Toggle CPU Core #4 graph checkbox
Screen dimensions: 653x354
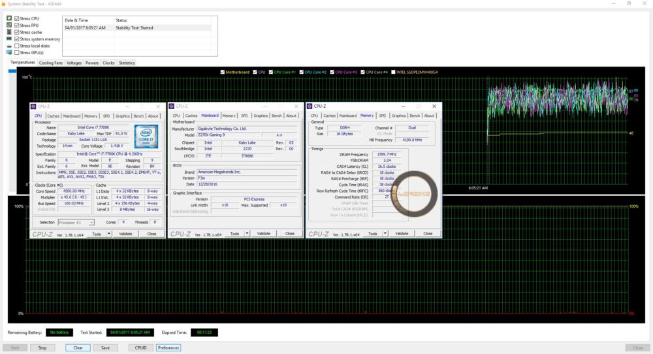coord(362,72)
